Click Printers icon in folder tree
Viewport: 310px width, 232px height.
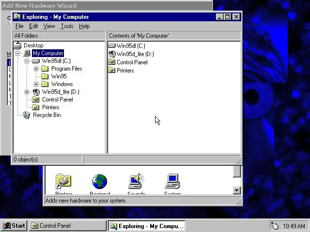[36, 107]
